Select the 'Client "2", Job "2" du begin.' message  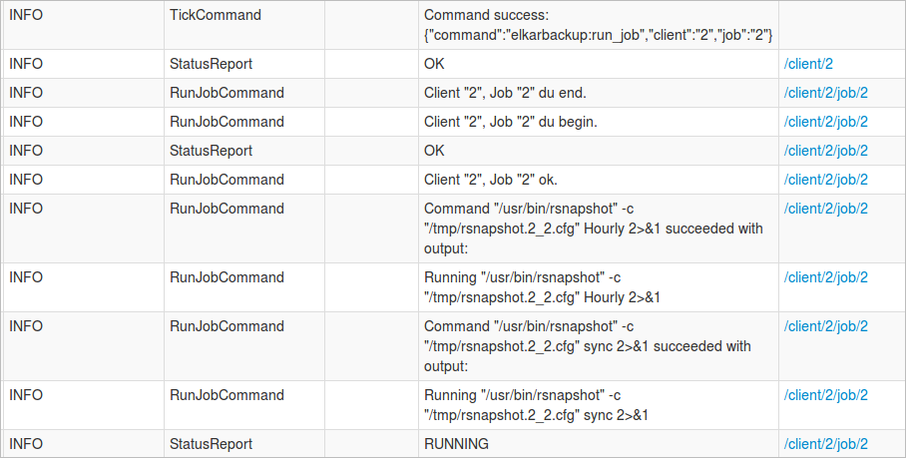511,122
